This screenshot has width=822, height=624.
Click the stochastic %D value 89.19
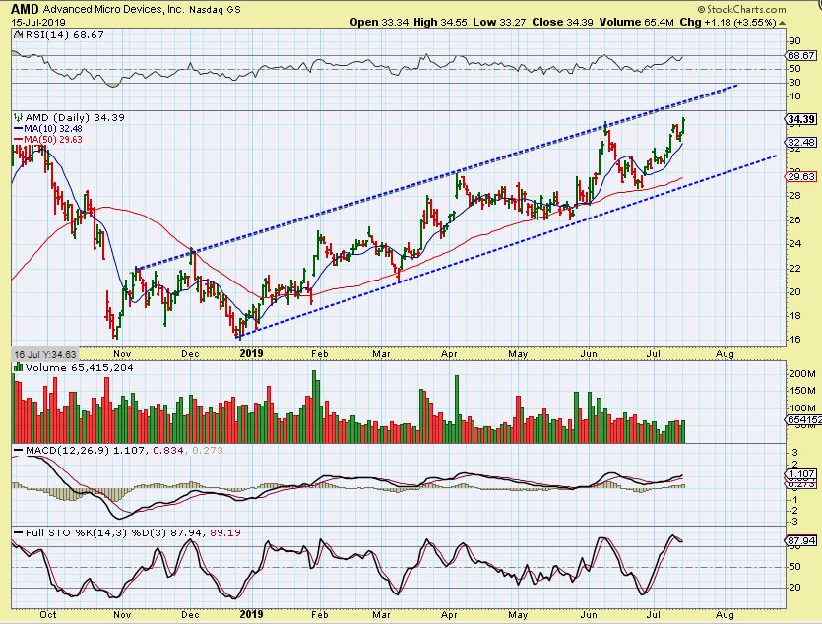tap(225, 532)
